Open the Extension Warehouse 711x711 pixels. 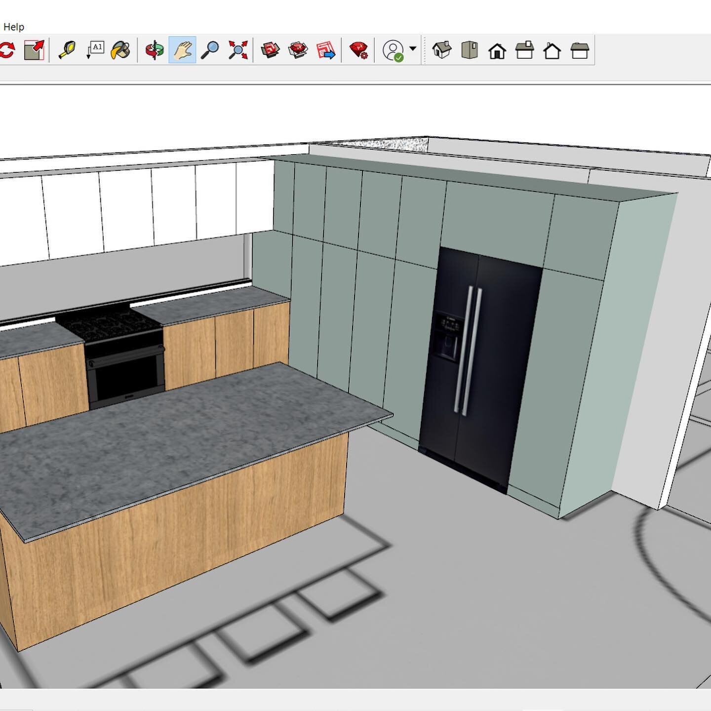[x=298, y=50]
